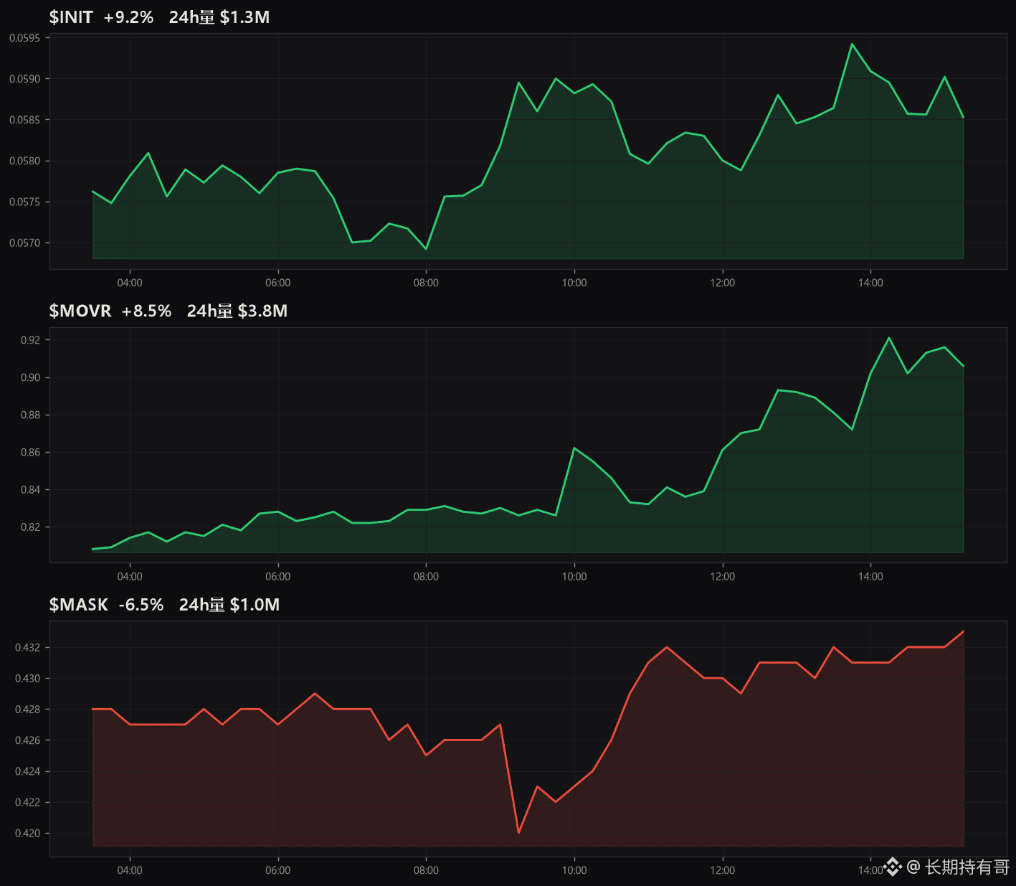Viewport: 1016px width, 886px height.
Task: Click the 10:00 time label under $INIT chart
Action: [x=574, y=283]
